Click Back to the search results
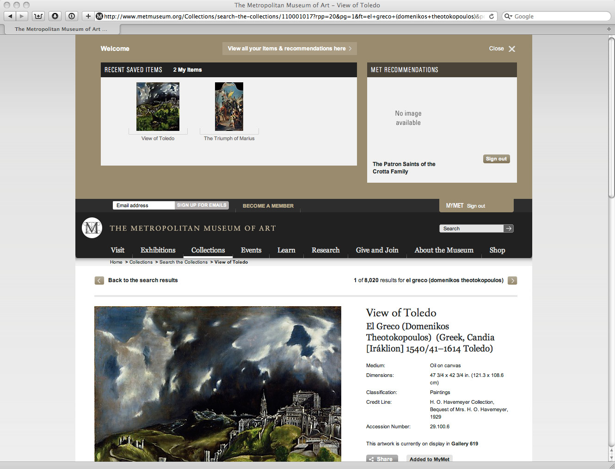This screenshot has height=469, width=615. click(x=143, y=280)
